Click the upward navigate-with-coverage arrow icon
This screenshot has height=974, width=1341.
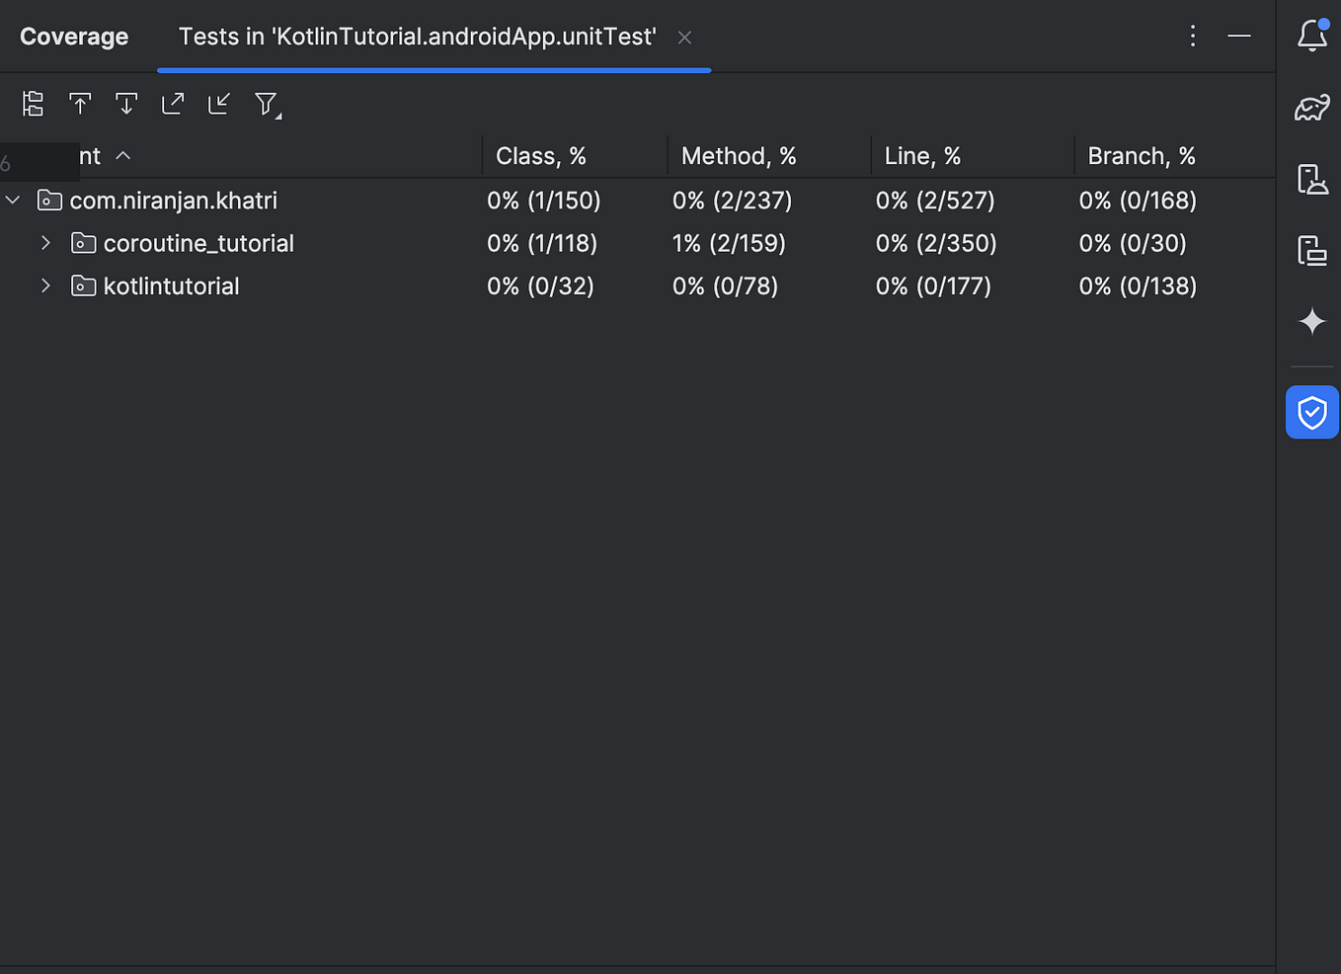click(80, 103)
